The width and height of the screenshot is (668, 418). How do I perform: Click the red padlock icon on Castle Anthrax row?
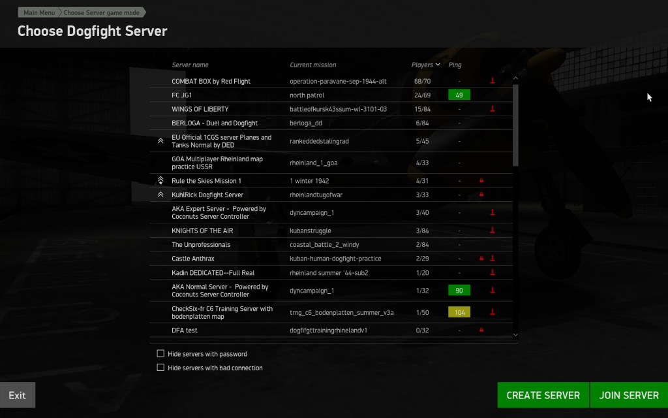pyautogui.click(x=481, y=259)
